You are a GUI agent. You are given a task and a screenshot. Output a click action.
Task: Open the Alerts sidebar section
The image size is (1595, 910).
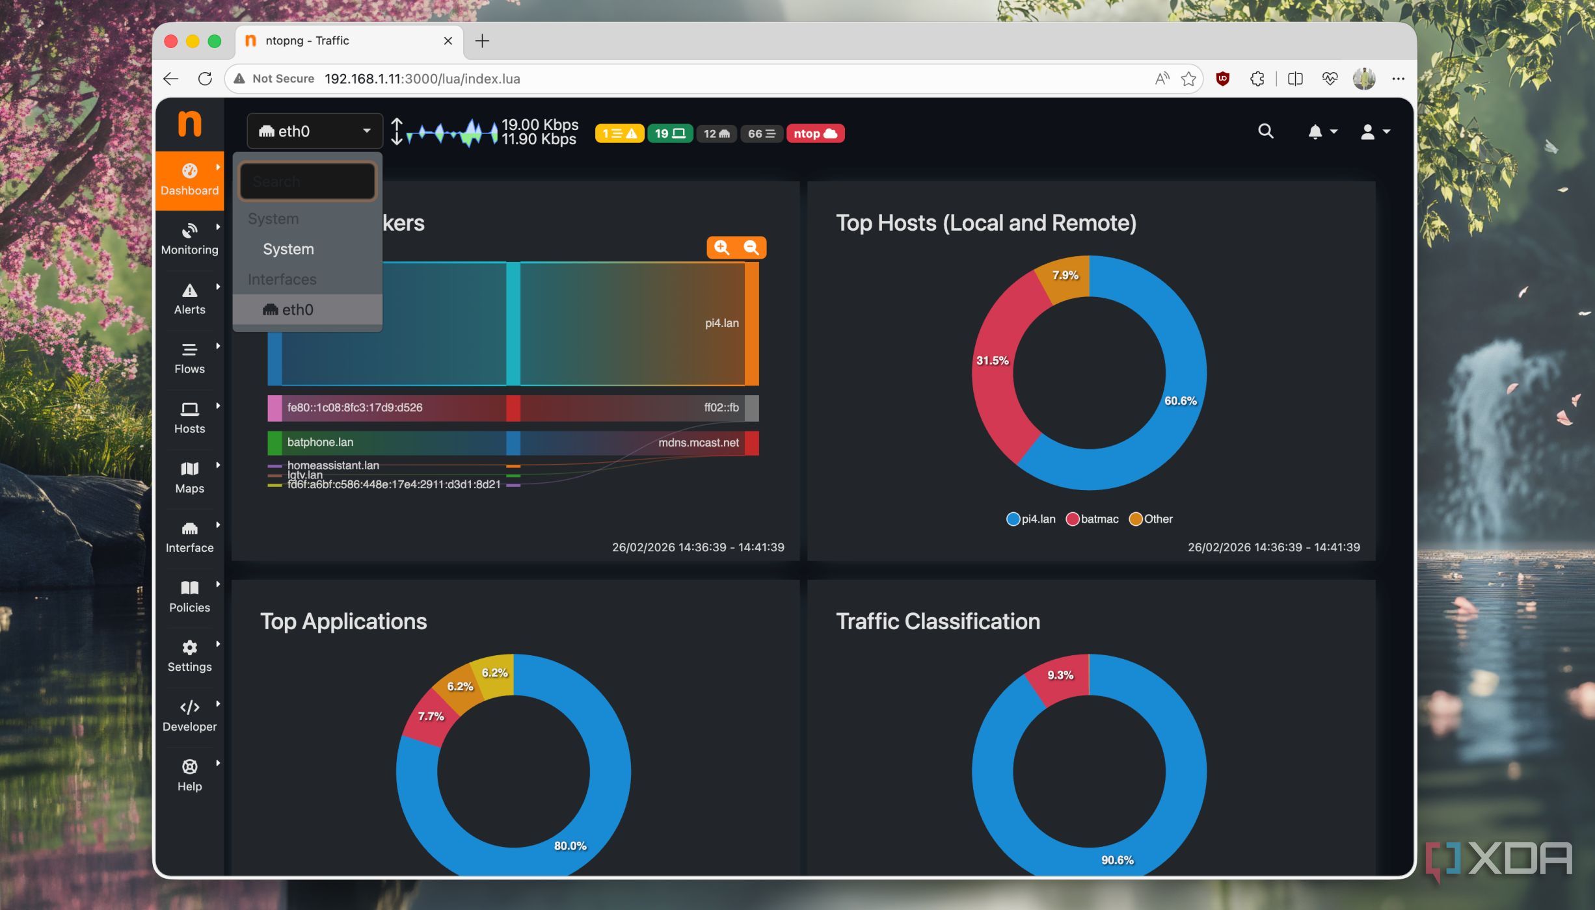189,299
